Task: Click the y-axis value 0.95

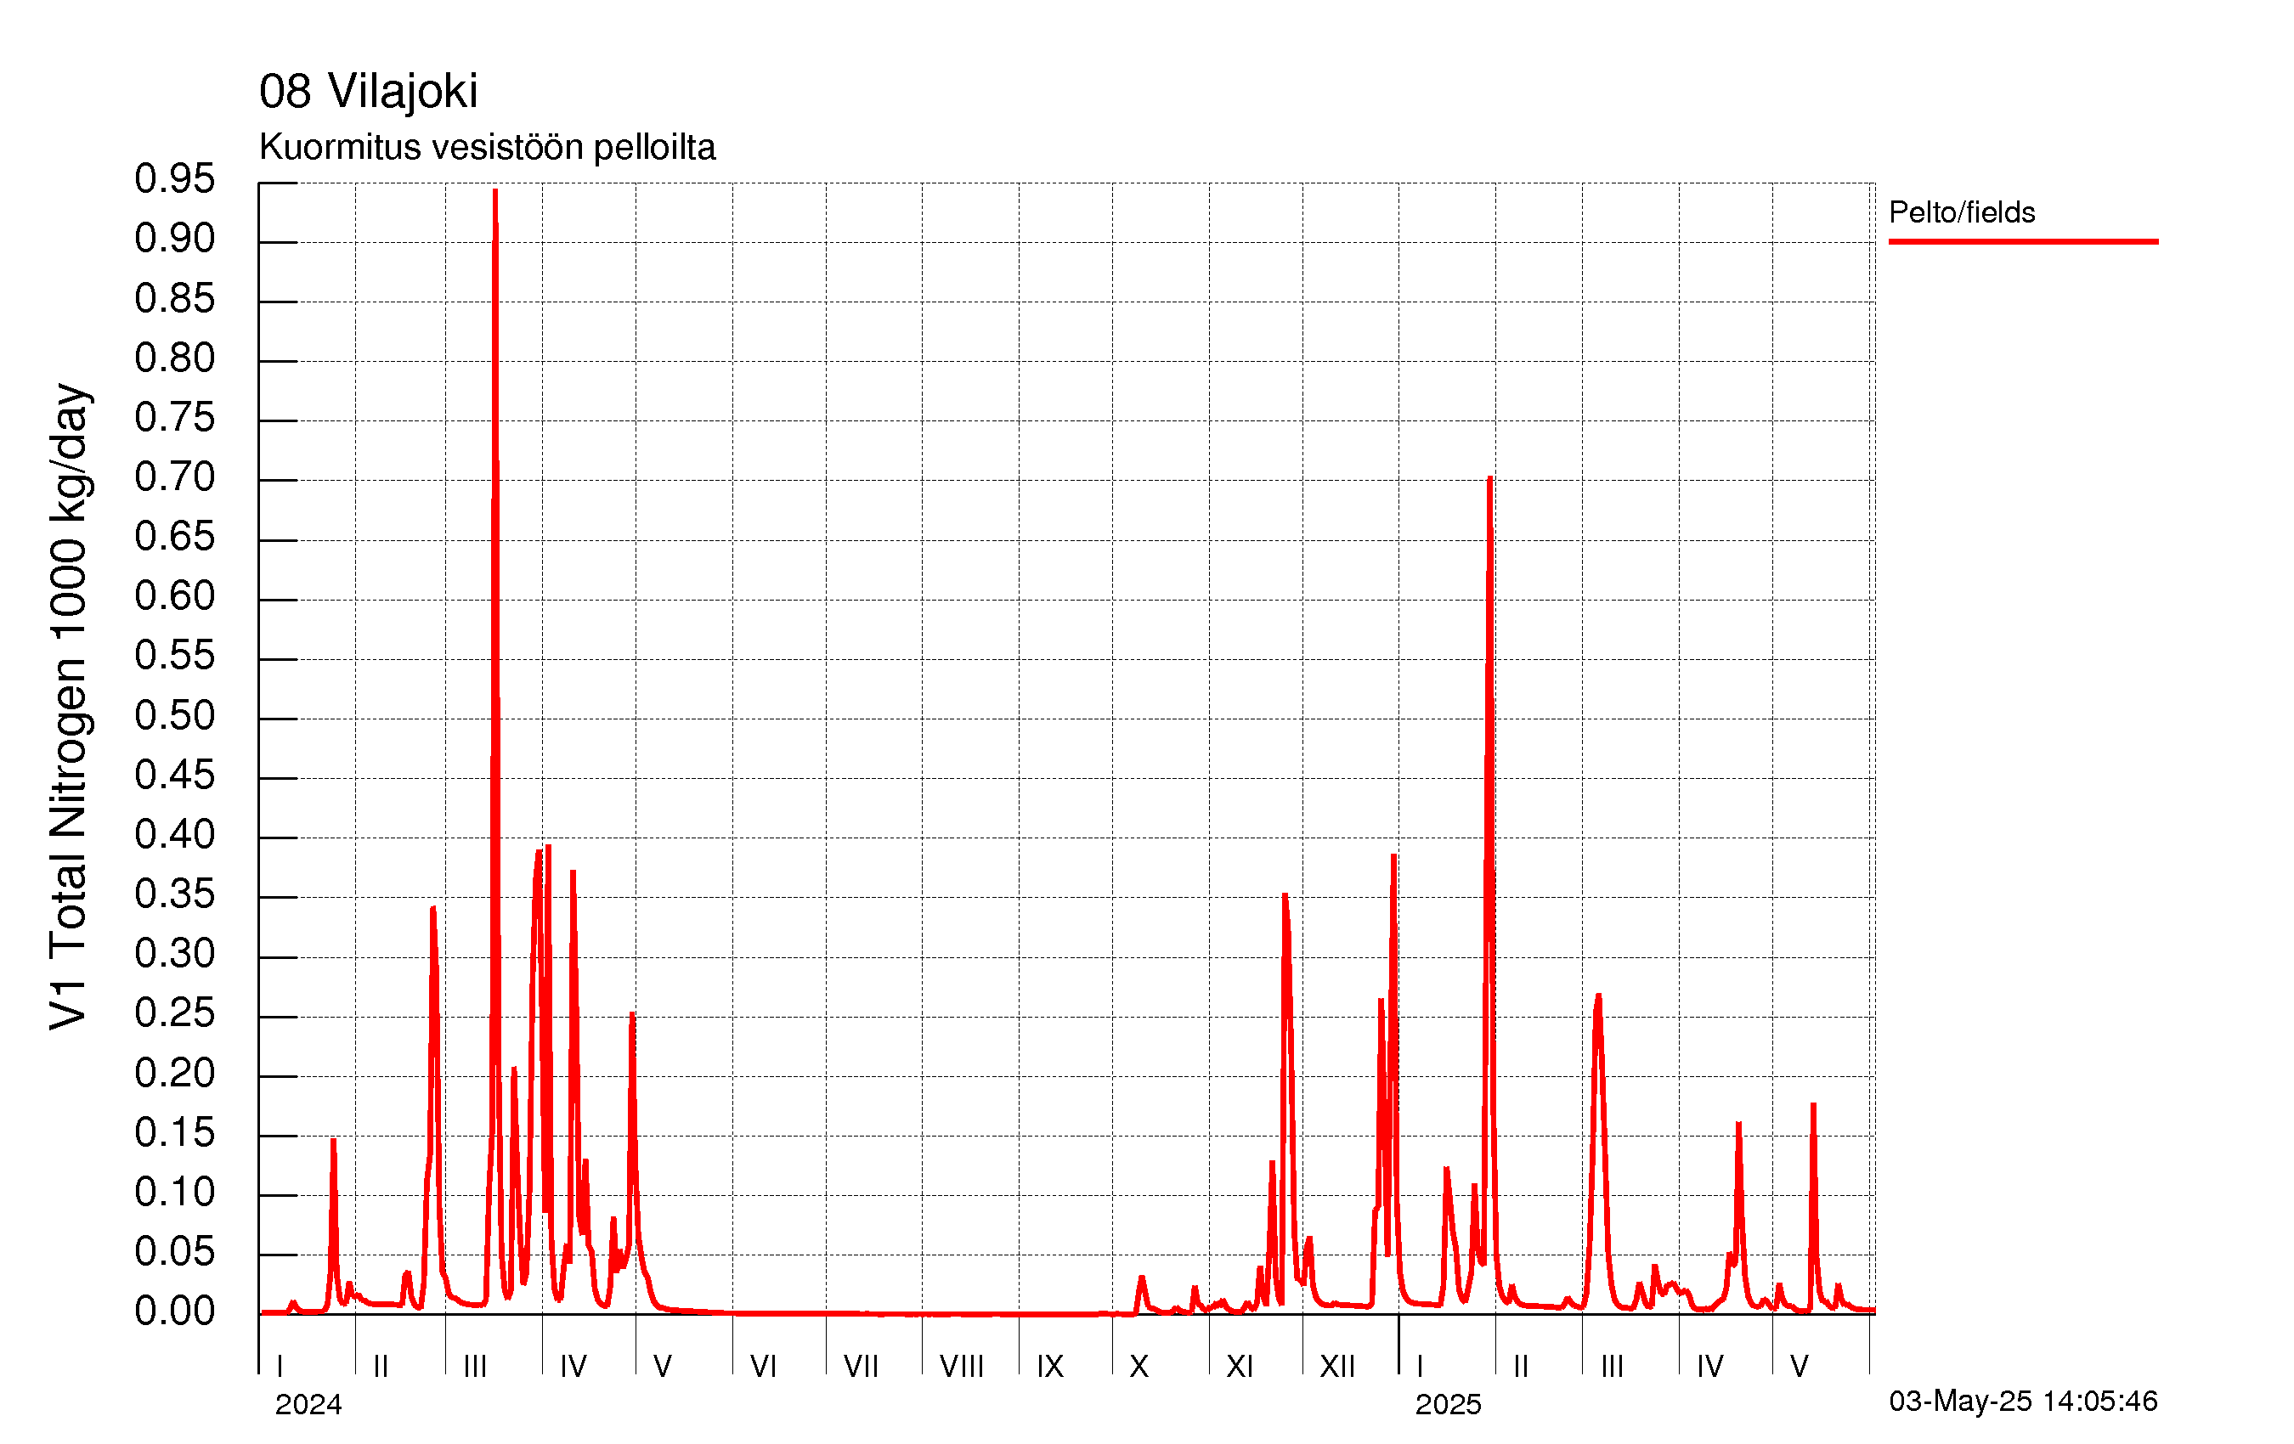Action: [x=174, y=179]
